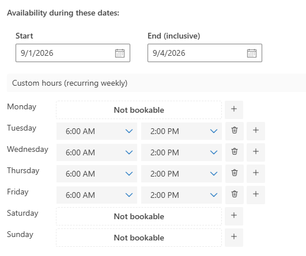This screenshot has width=306, height=256.
Task: Click the Start date field 9/1/2026
Action: 73,53
